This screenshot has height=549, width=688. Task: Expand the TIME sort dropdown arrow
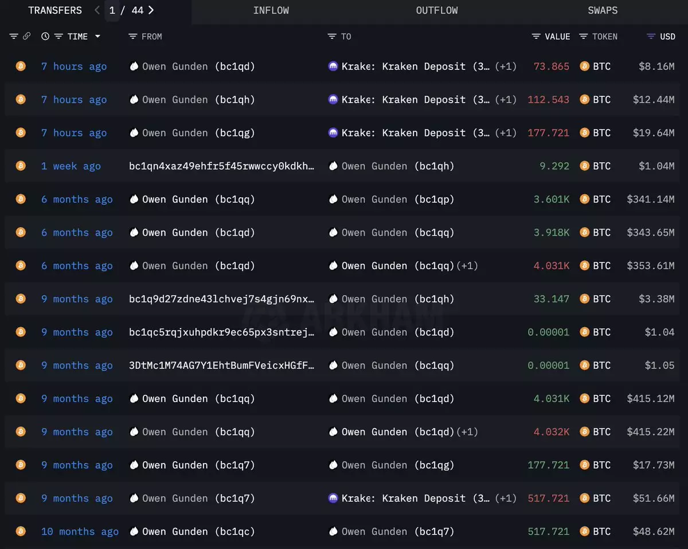click(97, 36)
